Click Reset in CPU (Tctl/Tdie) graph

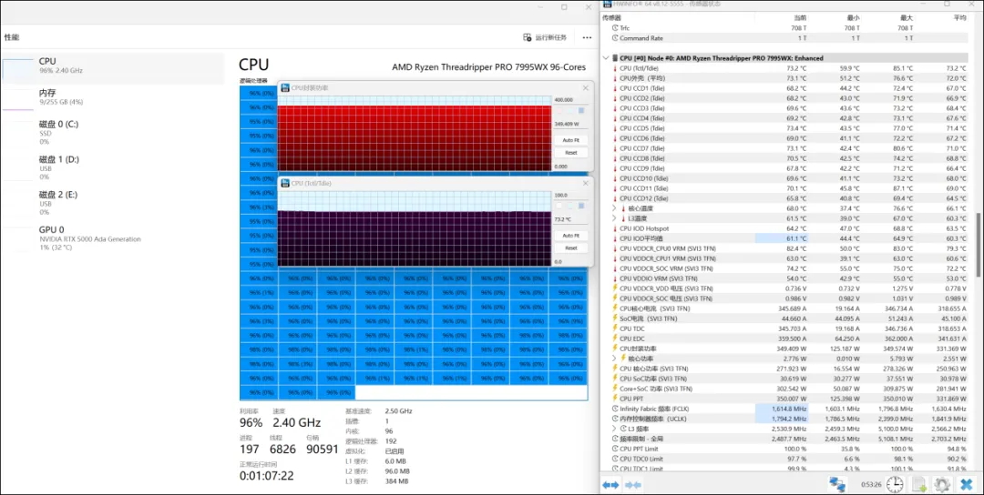[570, 248]
